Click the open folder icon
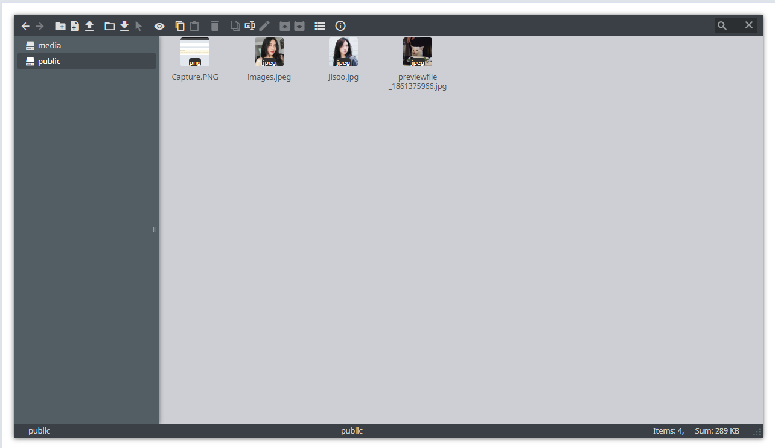775x448 pixels. pos(110,26)
